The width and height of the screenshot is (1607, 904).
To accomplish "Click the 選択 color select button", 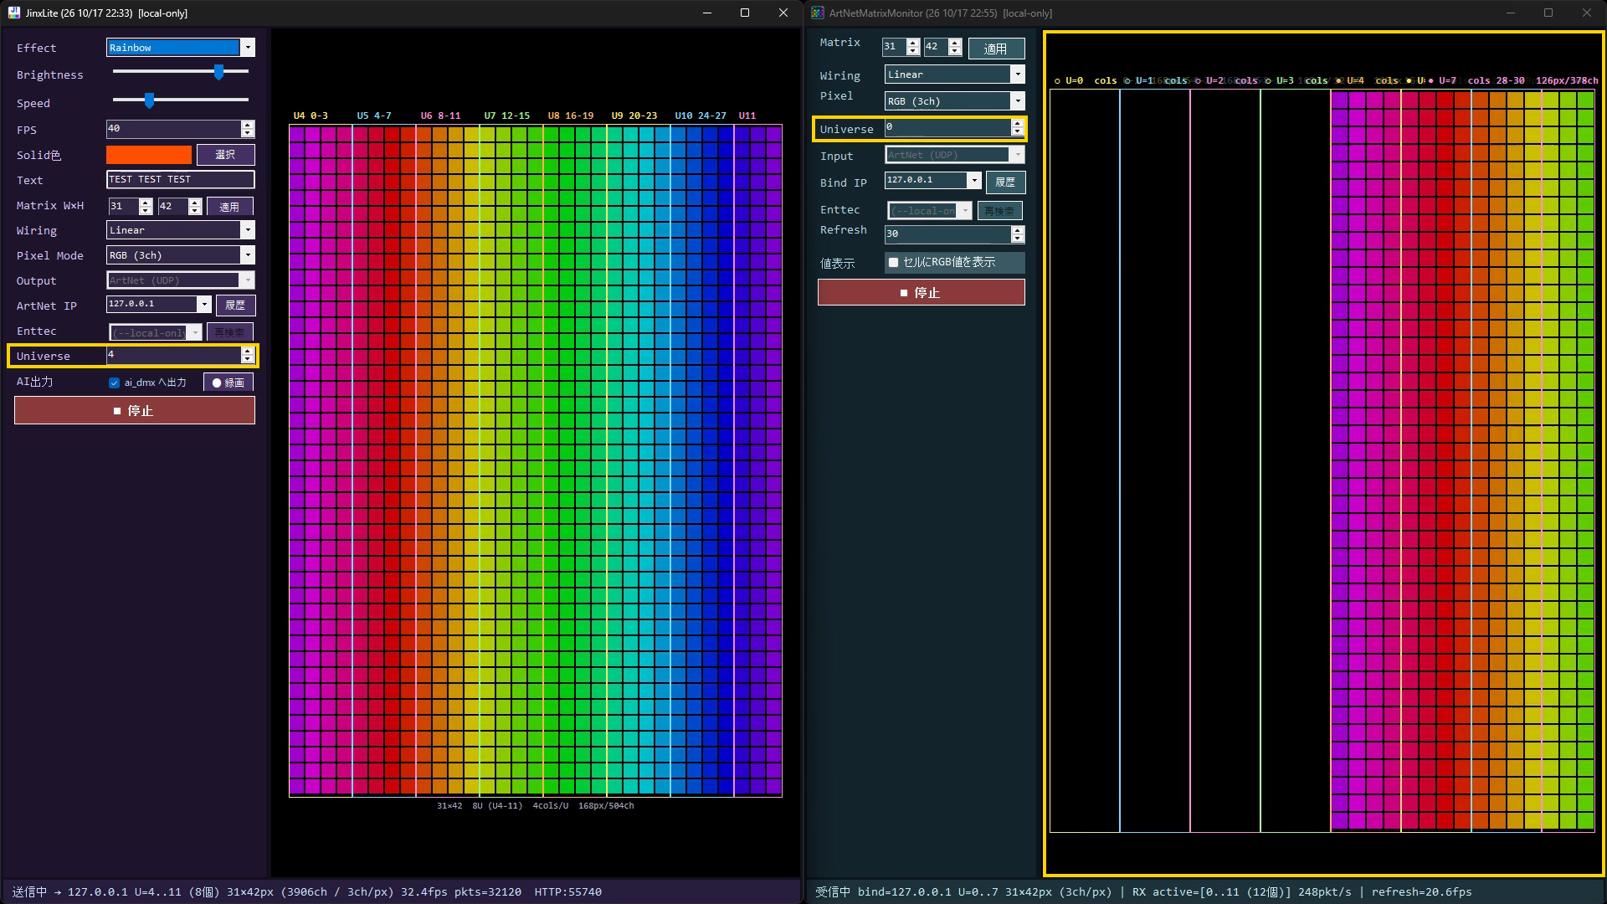I will coord(225,155).
